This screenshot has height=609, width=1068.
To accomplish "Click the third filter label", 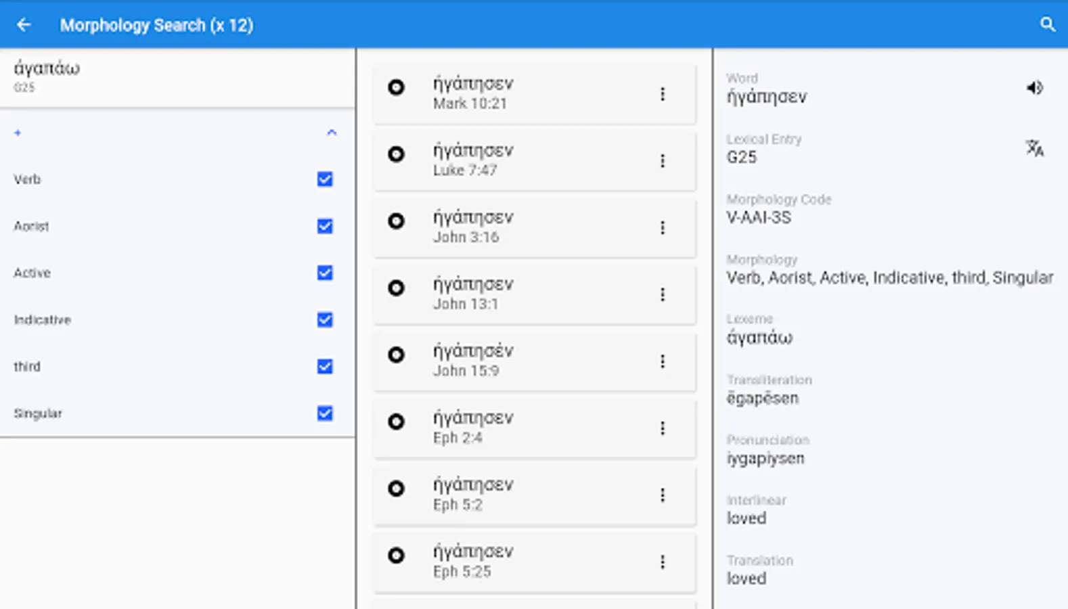I will click(x=27, y=366).
